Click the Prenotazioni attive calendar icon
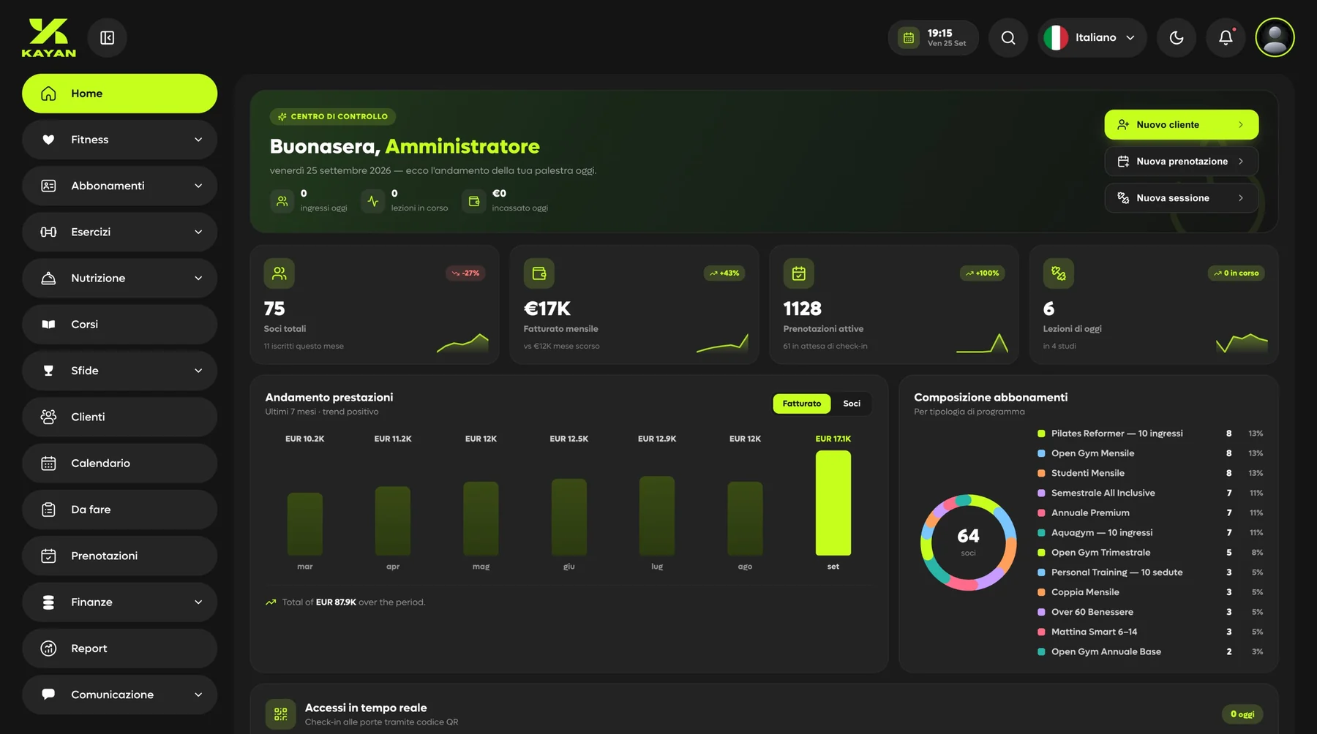The width and height of the screenshot is (1317, 734). click(x=799, y=273)
